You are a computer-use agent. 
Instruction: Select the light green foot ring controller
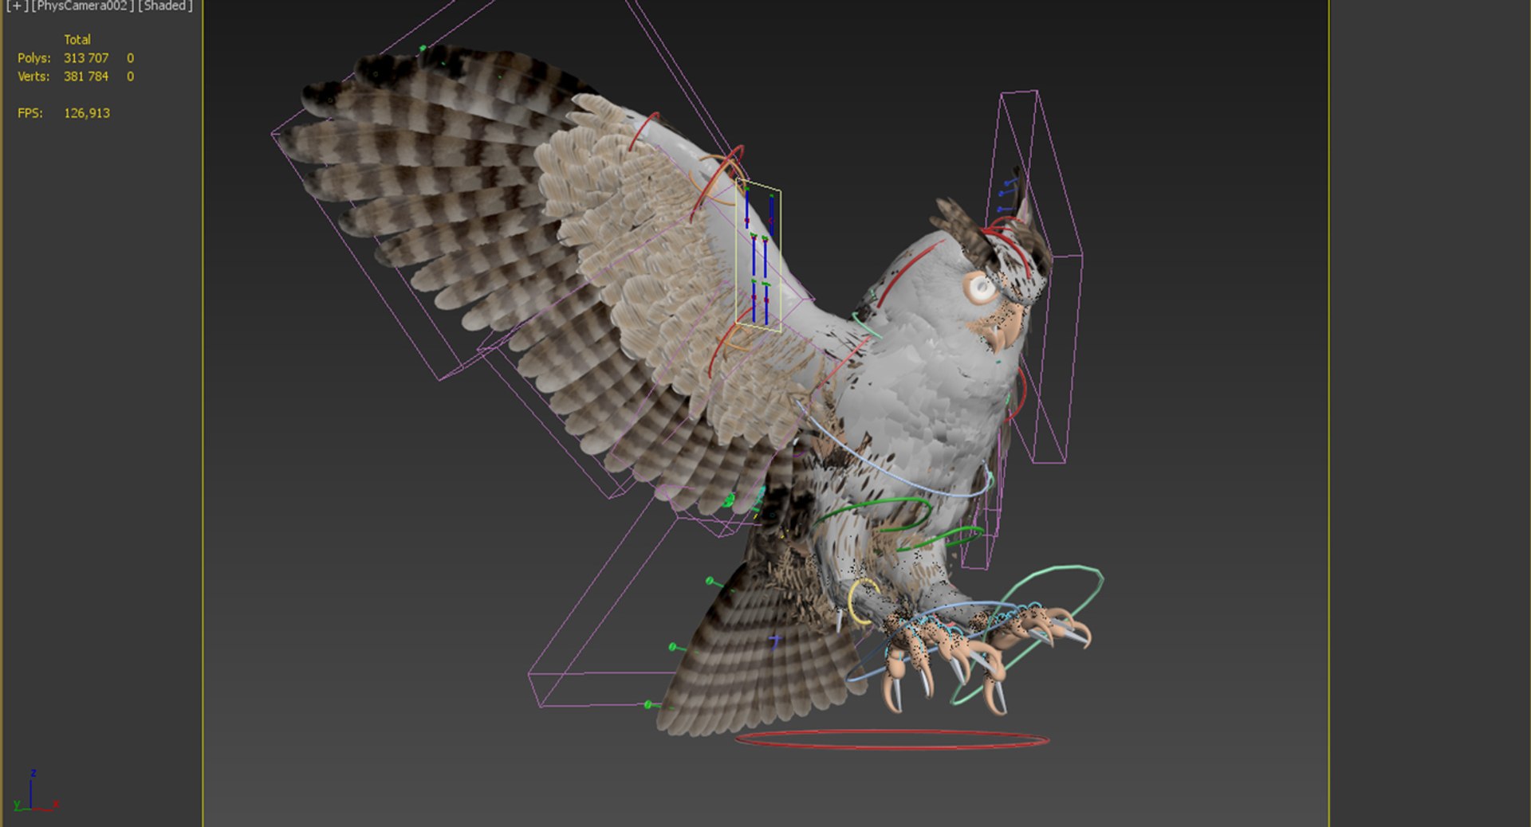(x=1029, y=634)
